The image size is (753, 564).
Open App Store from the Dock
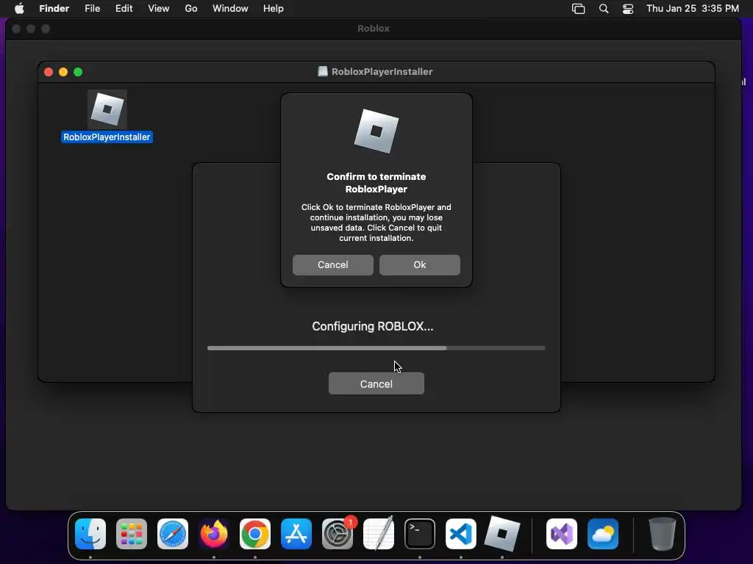296,534
